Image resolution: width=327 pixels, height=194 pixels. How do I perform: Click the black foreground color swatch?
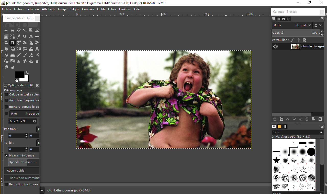(x=19, y=75)
